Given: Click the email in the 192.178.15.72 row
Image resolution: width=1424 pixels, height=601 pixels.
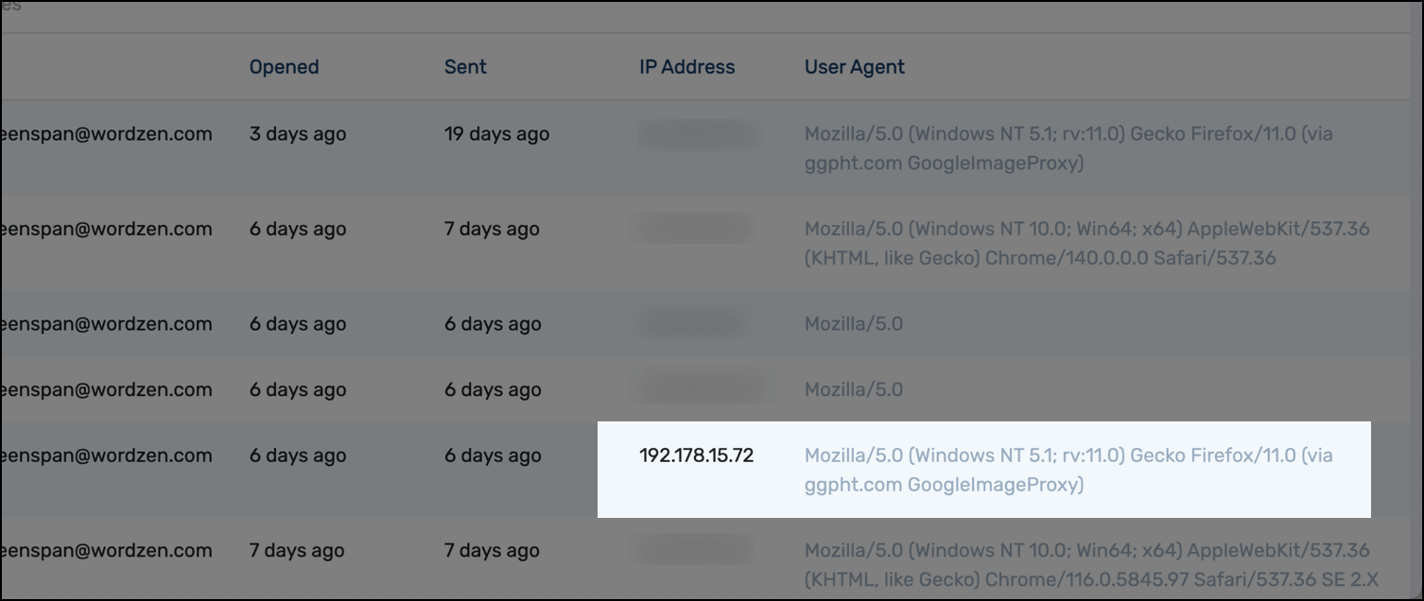Looking at the screenshot, I should [x=106, y=455].
